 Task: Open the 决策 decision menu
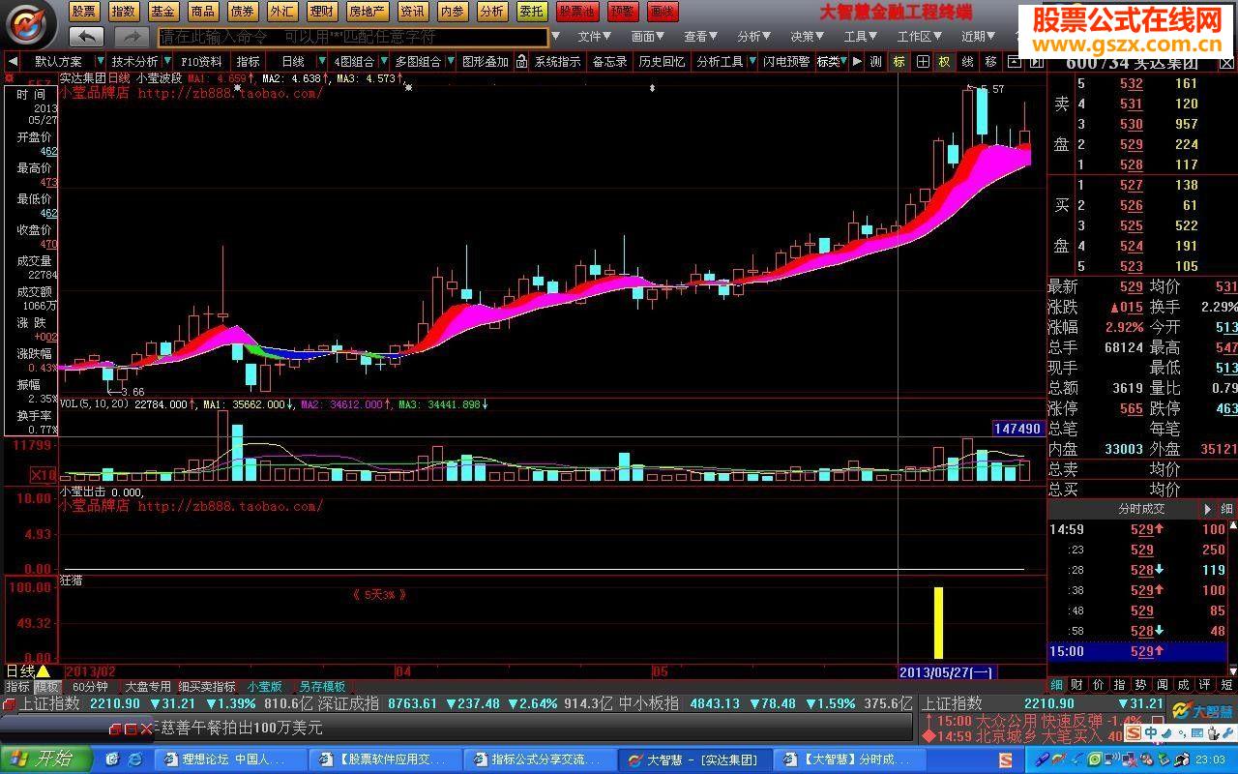[809, 37]
